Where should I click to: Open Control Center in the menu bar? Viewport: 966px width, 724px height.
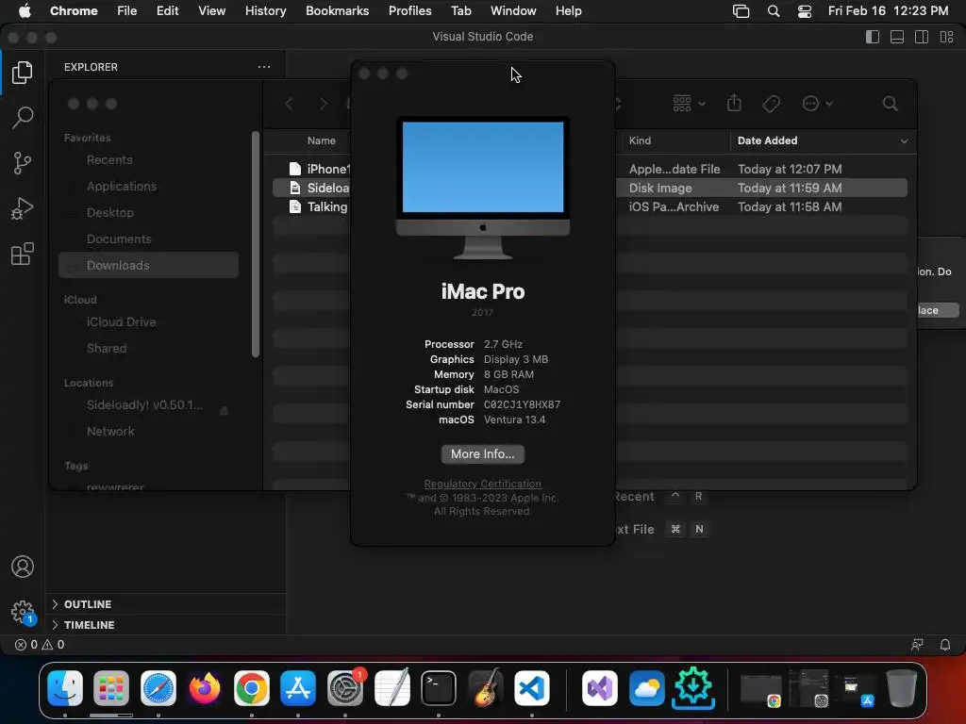pyautogui.click(x=805, y=11)
